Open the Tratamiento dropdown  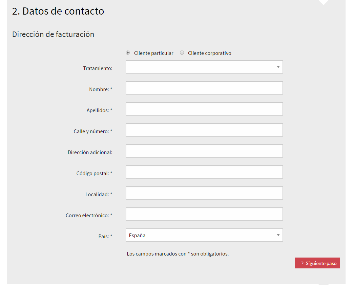(x=204, y=67)
